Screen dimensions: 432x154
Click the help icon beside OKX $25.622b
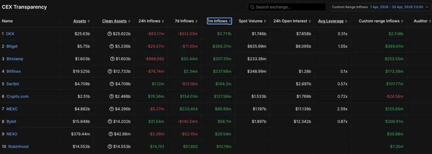pos(110,34)
